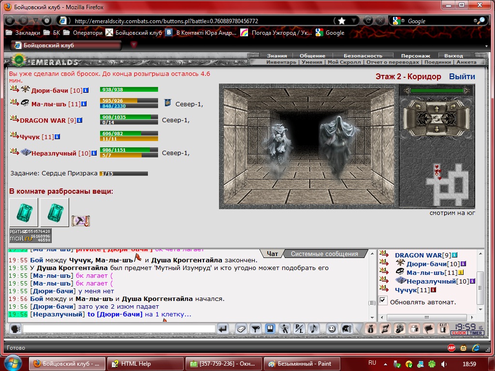The height and width of the screenshot is (371, 495).
Task: Click the EXIT door icon
Action: click(443, 329)
